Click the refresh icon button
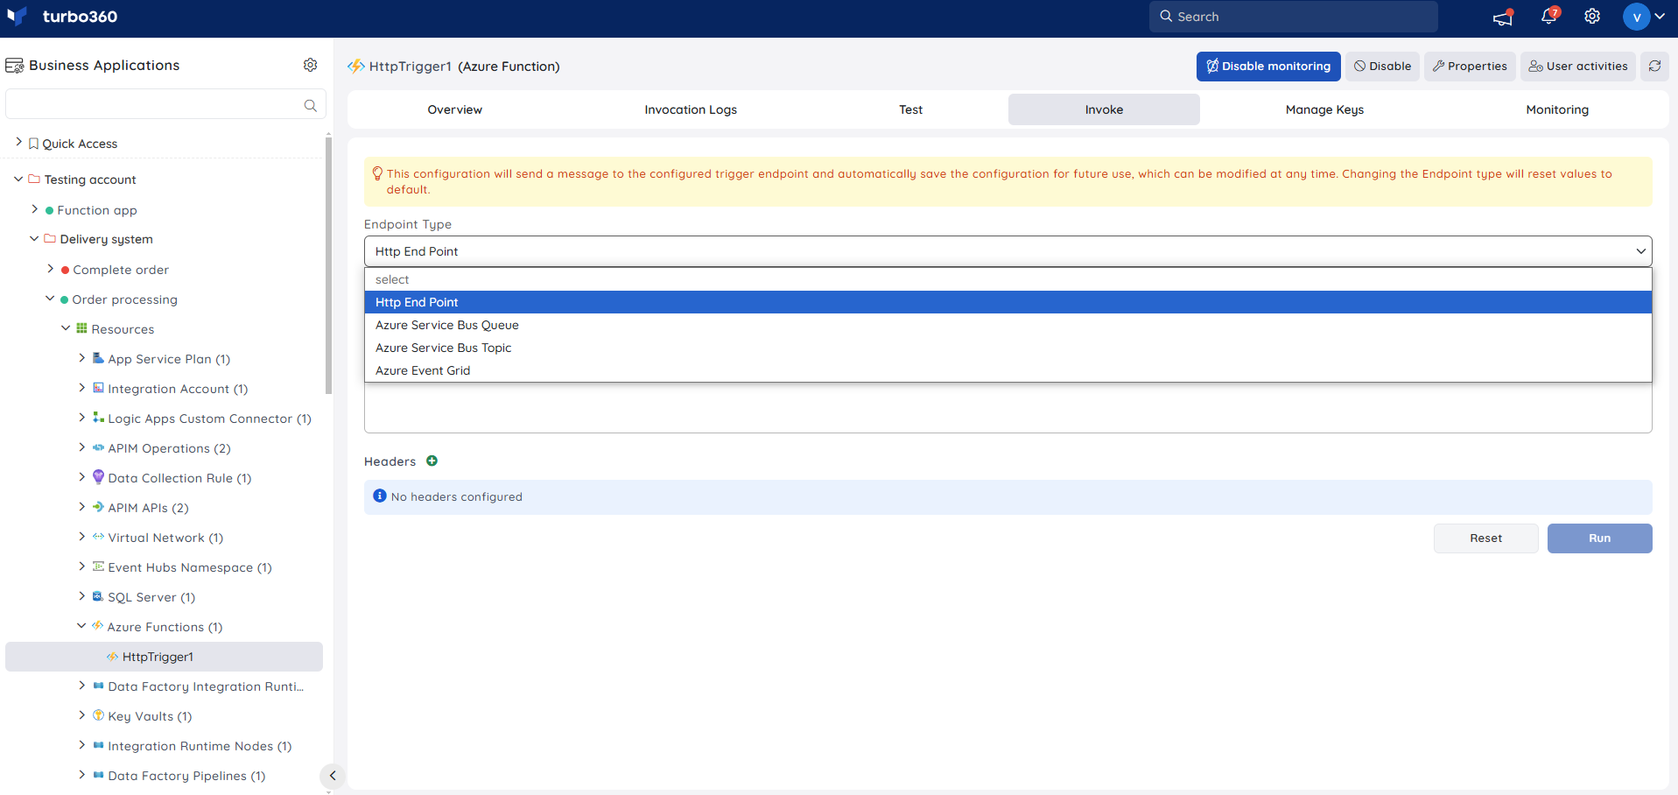Viewport: 1678px width, 795px height. pos(1654,66)
